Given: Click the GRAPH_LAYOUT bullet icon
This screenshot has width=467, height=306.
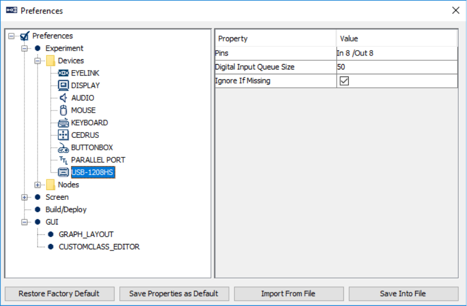Looking at the screenshot, I should tap(51, 234).
